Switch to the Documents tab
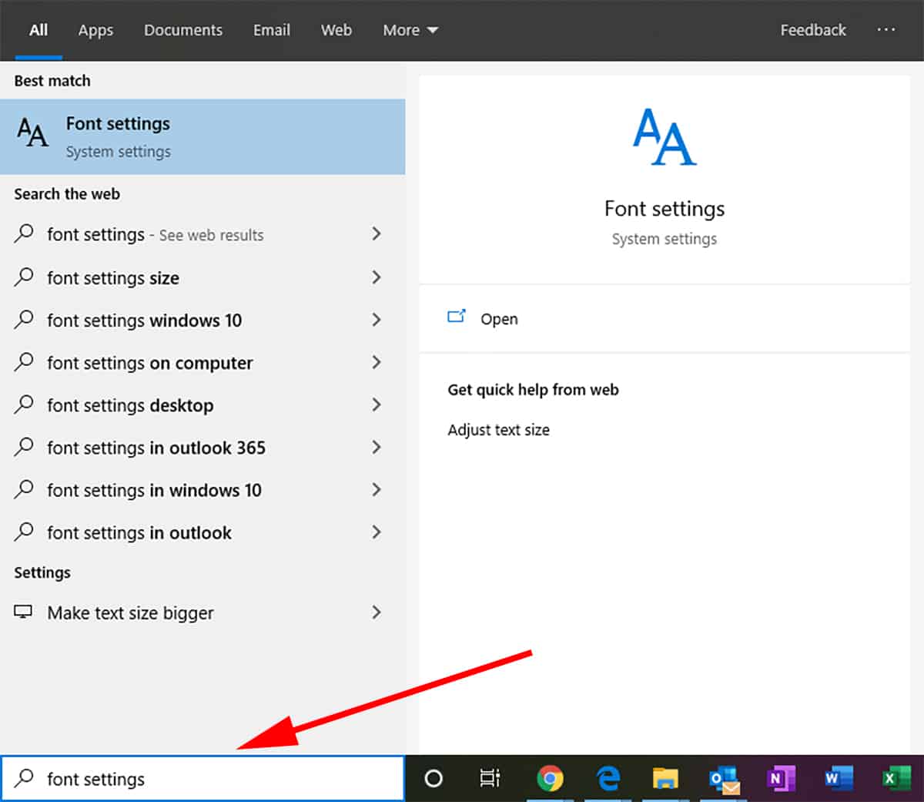 (183, 30)
